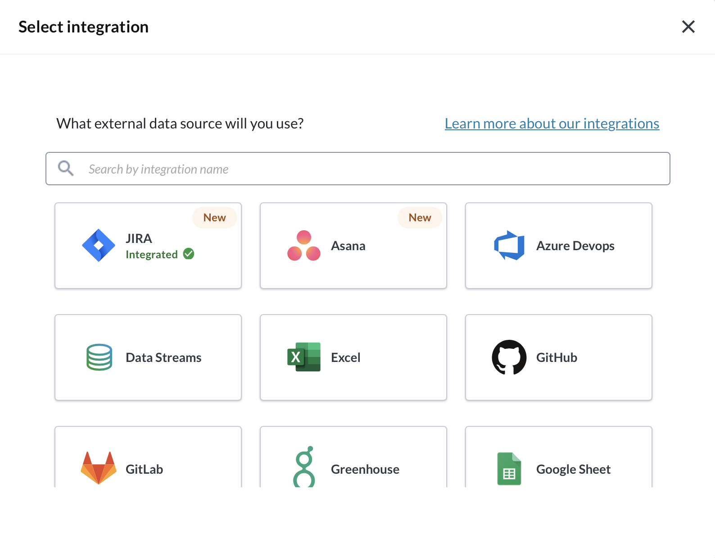Click the Azure Devops logo icon
This screenshot has width=715, height=558.
(x=509, y=245)
